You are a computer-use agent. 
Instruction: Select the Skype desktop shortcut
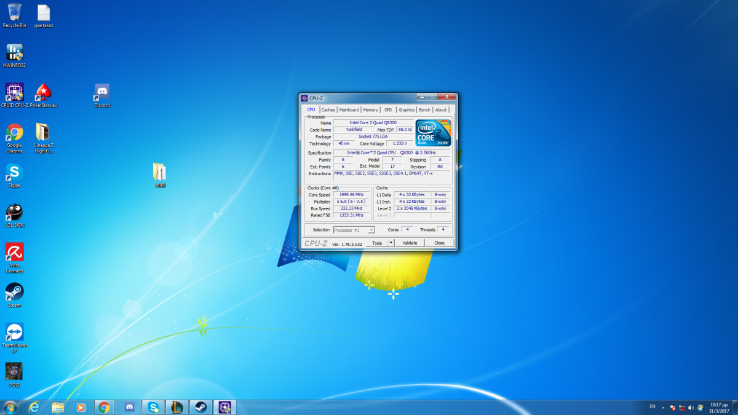pos(14,175)
